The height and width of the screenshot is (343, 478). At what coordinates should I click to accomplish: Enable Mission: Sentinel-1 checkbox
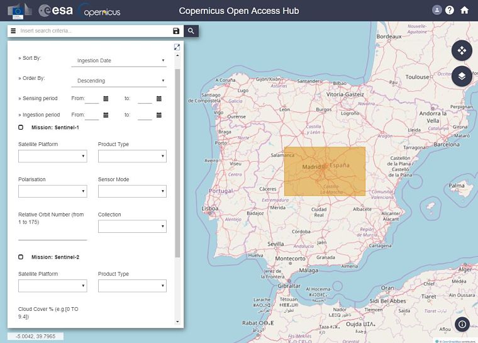click(21, 127)
